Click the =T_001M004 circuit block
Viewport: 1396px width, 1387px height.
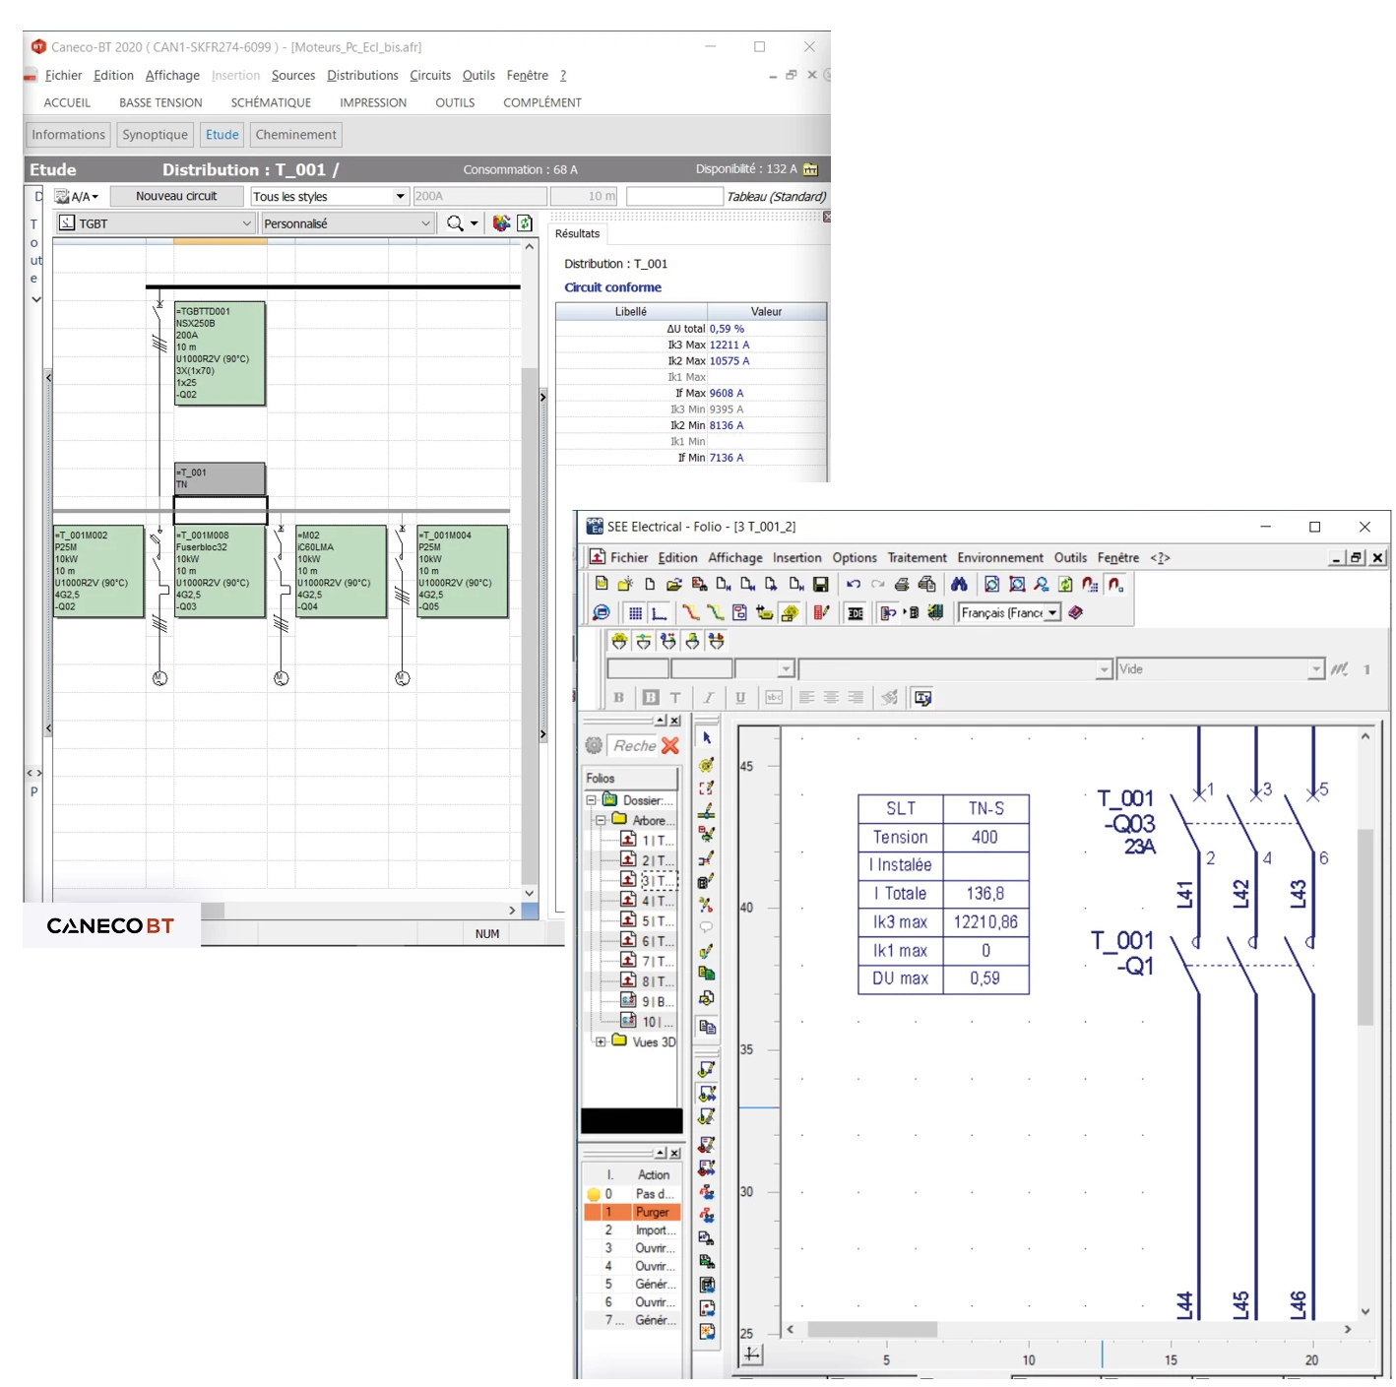(x=463, y=572)
